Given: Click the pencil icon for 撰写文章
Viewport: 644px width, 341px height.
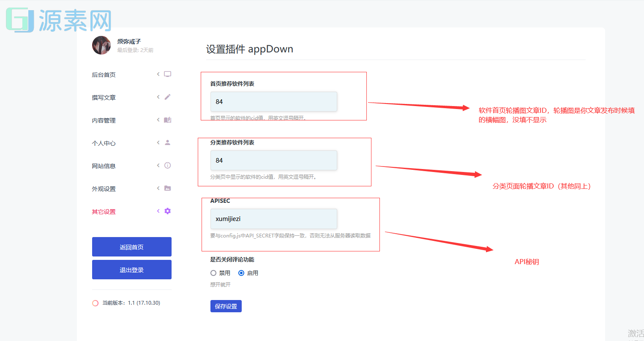Looking at the screenshot, I should (x=167, y=97).
